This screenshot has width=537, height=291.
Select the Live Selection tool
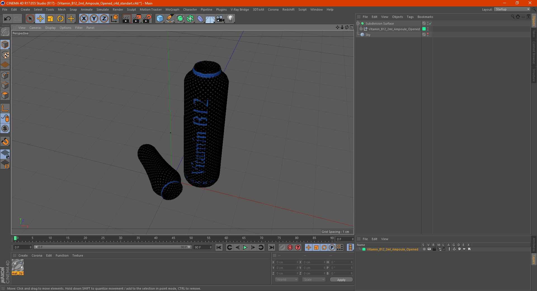[30, 19]
